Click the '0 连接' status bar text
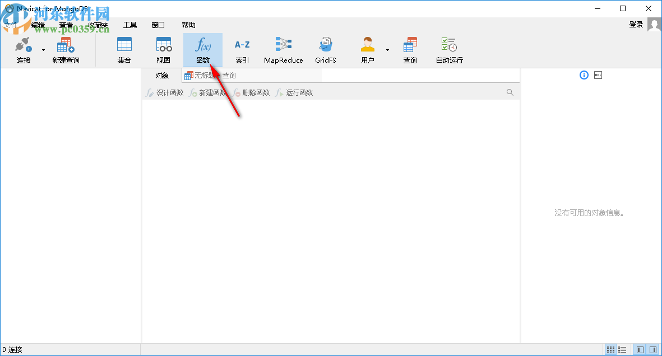 click(12, 350)
